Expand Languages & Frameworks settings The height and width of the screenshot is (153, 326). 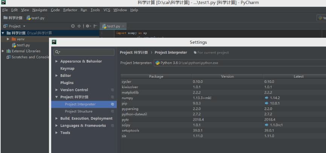click(x=56, y=126)
